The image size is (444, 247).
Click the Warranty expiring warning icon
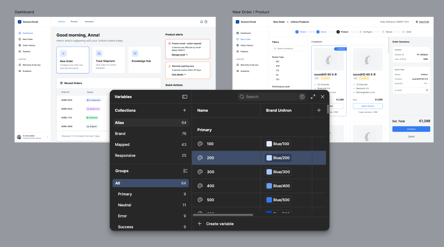pyautogui.click(x=170, y=66)
